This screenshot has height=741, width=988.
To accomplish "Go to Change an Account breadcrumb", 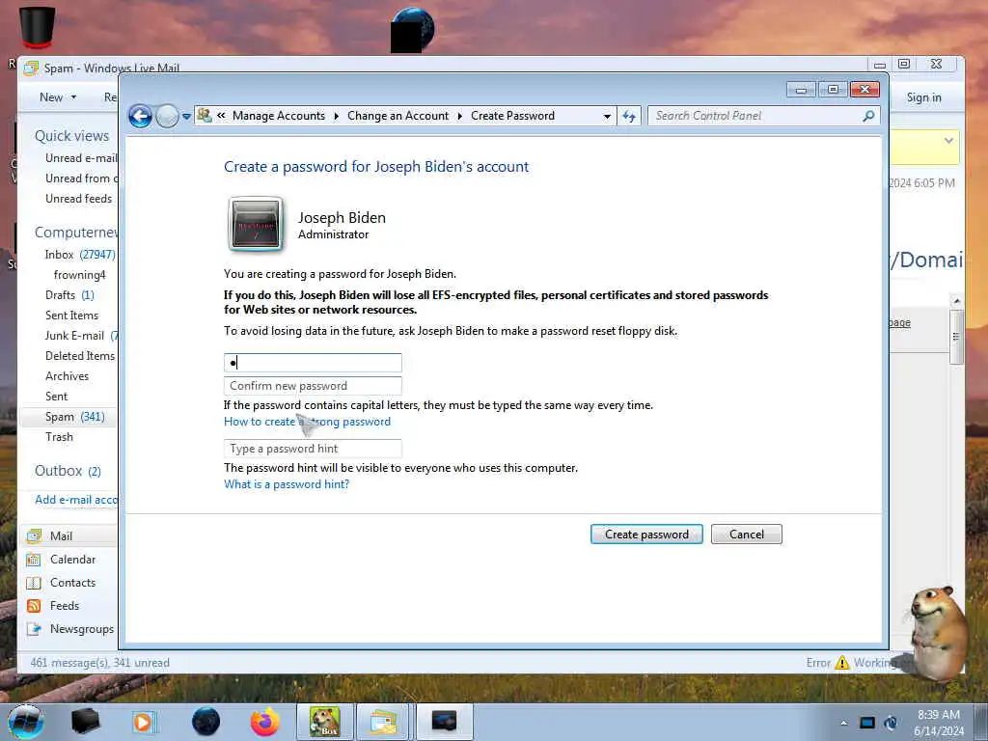I will [x=398, y=116].
